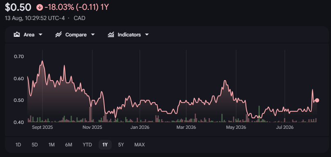Show the MAX time range
The height and width of the screenshot is (157, 331).
click(140, 145)
